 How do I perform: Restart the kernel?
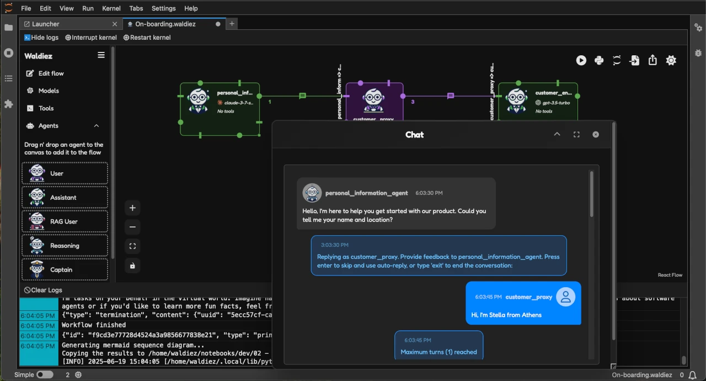[x=147, y=37]
